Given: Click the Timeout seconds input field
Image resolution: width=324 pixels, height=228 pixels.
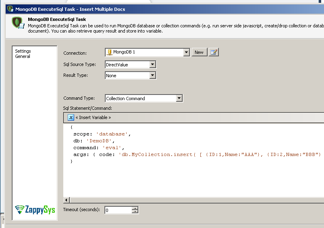Looking at the screenshot, I should [x=118, y=210].
